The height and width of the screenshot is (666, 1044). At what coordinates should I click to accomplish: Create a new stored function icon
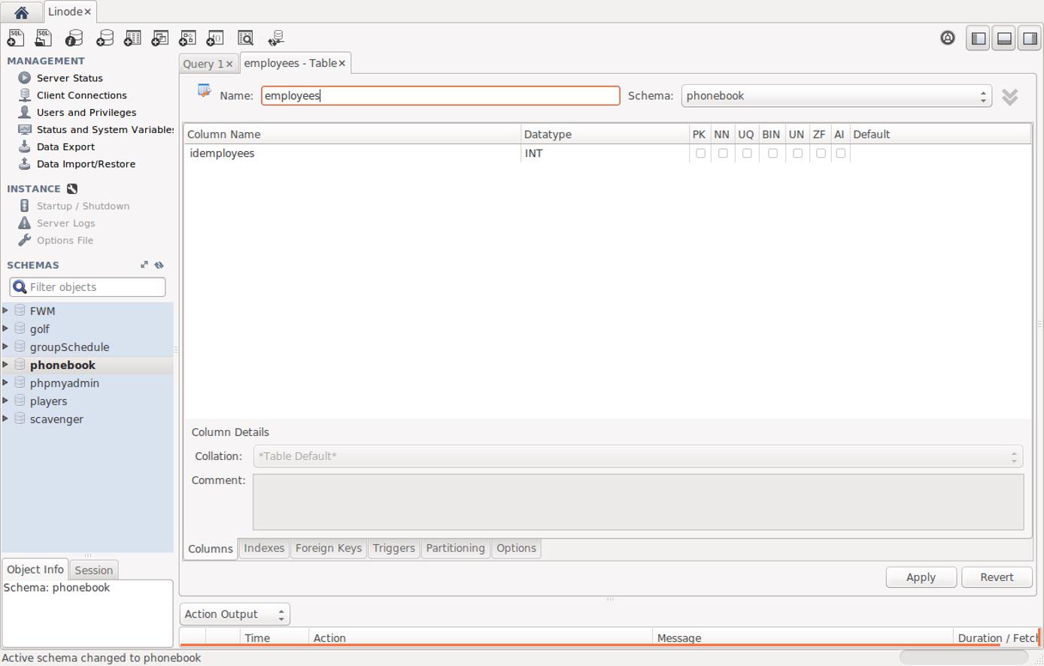[215, 38]
